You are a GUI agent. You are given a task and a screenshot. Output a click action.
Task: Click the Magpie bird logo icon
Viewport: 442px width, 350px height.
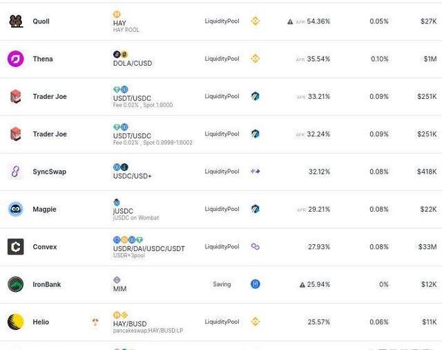coord(15,209)
